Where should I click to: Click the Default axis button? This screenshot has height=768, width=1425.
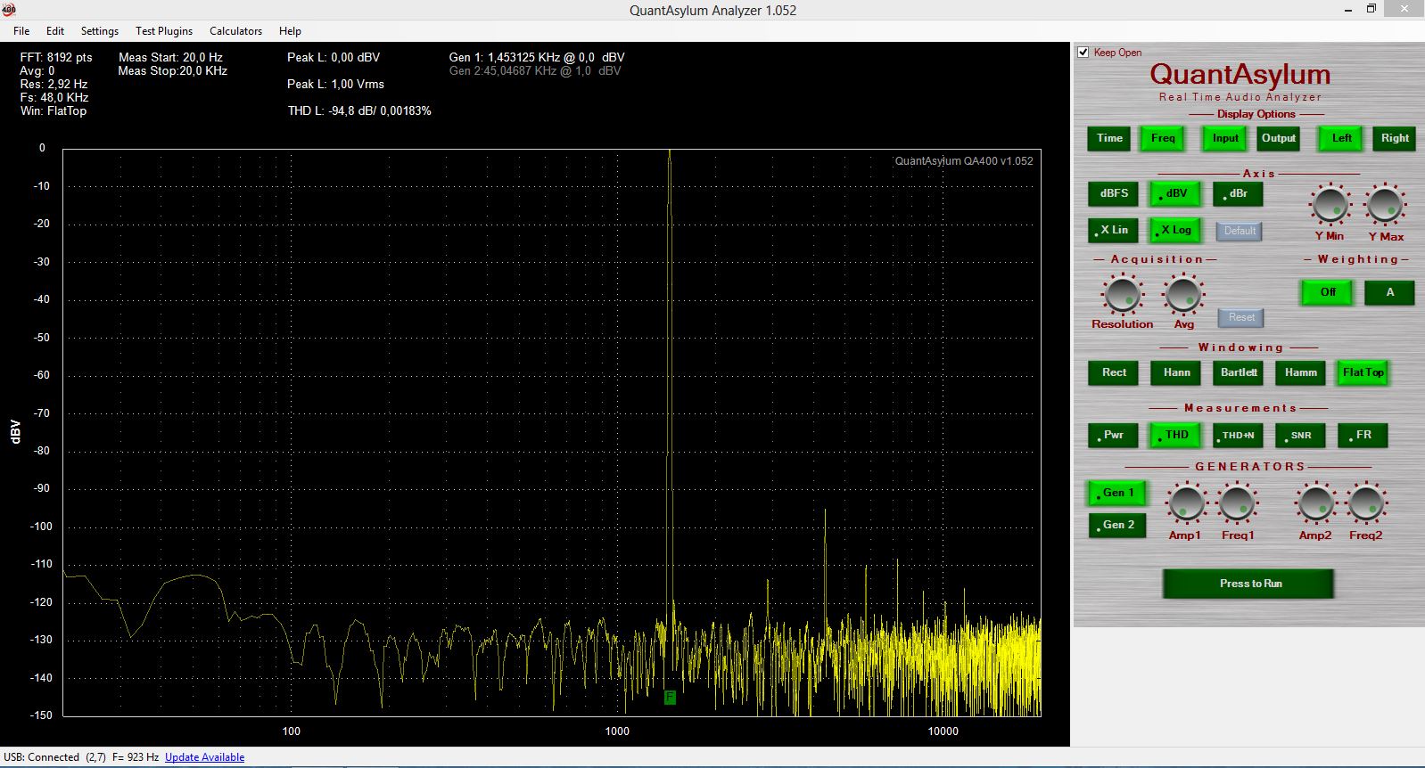click(1240, 231)
